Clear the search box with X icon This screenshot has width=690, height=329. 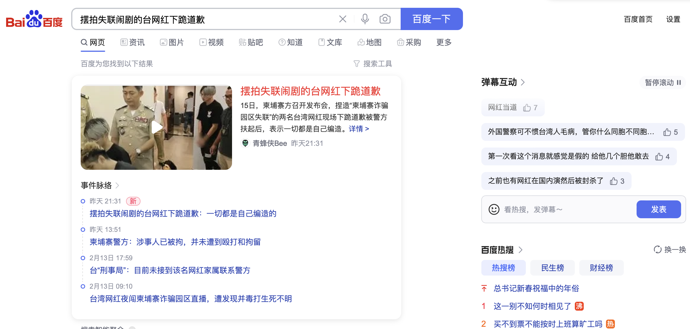pos(342,19)
